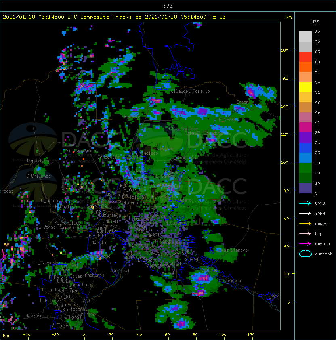Click the 30 dBZ green legend swatch
Image resolution: width=336 pixels, height=340 pixels.
(305, 168)
